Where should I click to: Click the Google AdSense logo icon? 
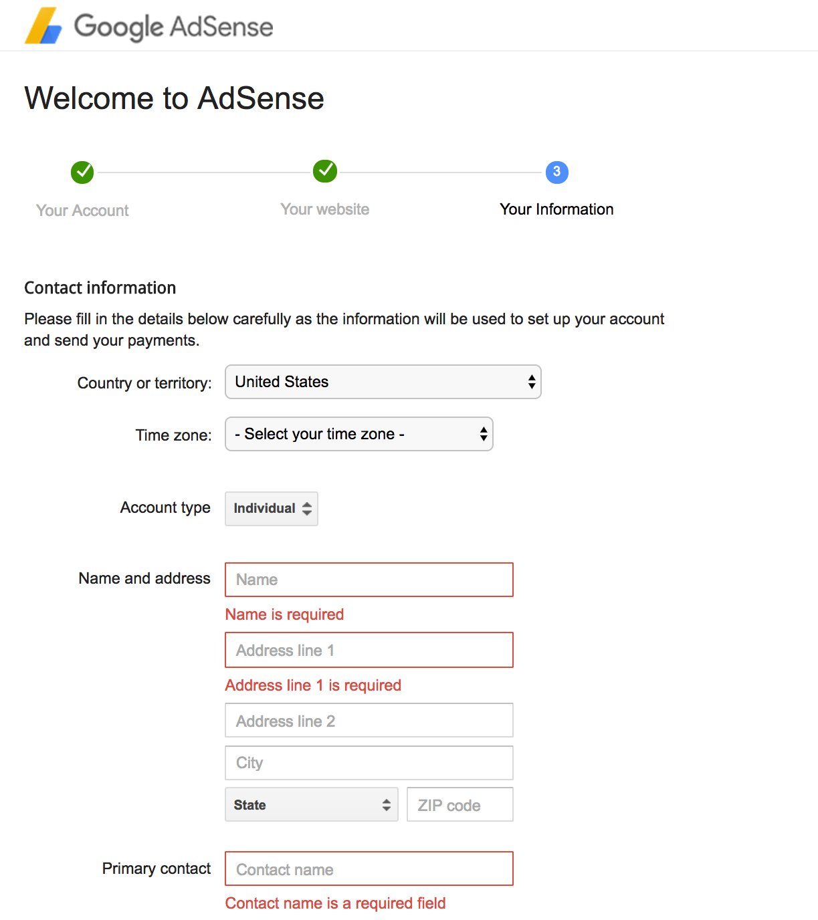(43, 26)
